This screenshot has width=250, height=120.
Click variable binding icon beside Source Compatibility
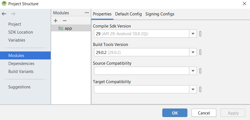[x=200, y=71]
